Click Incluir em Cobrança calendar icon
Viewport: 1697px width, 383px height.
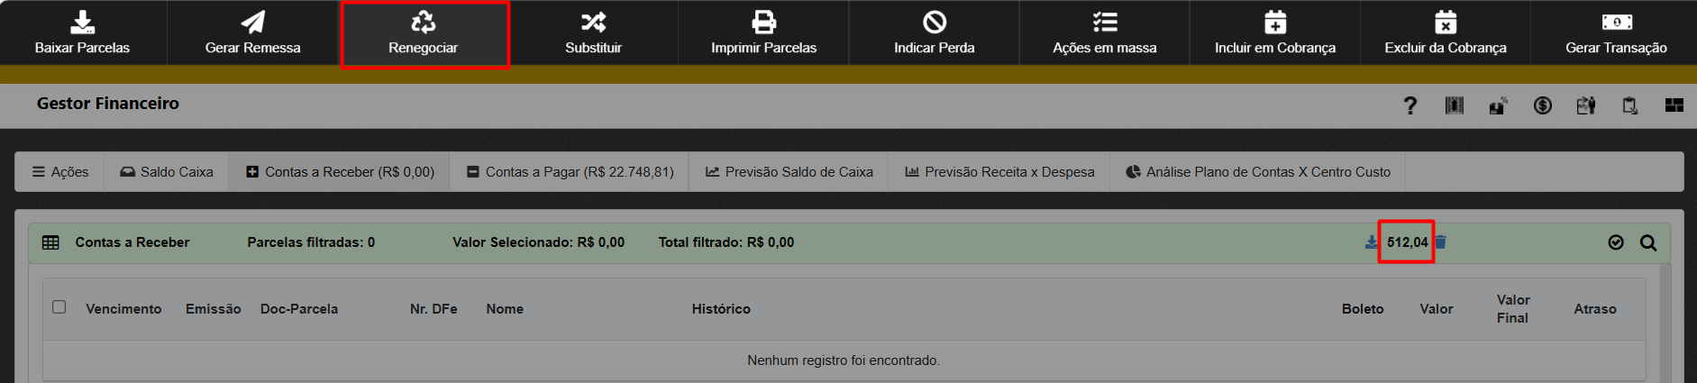tap(1275, 22)
